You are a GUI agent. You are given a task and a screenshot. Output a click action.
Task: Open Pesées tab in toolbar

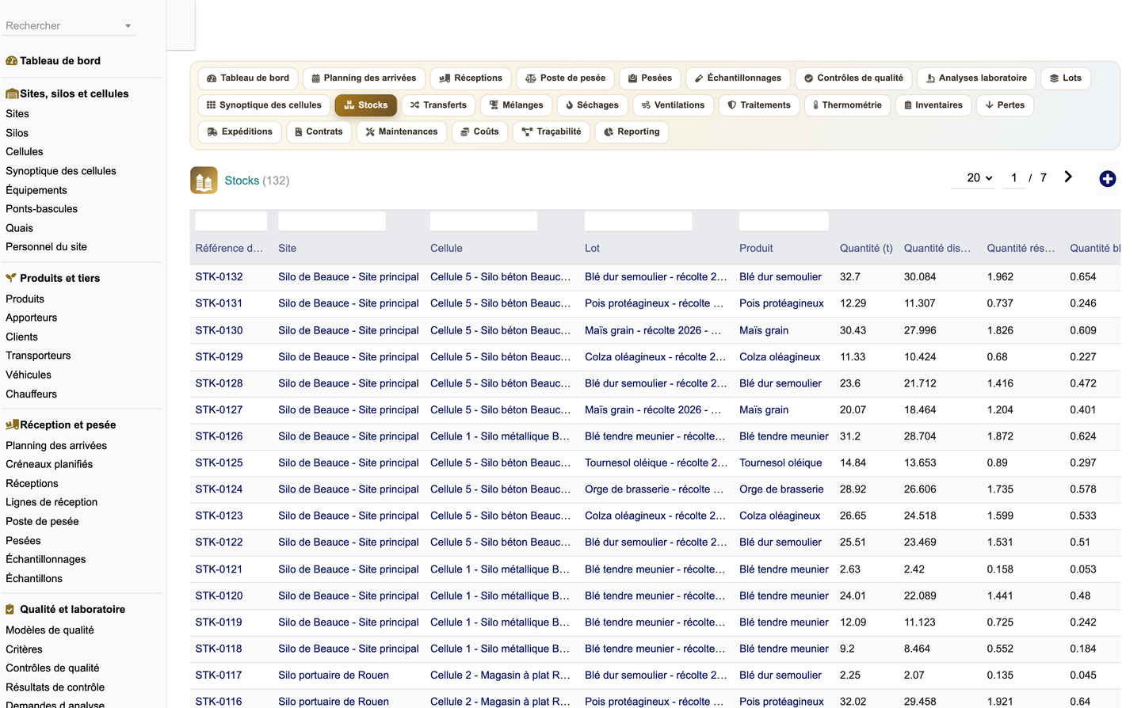tap(650, 78)
